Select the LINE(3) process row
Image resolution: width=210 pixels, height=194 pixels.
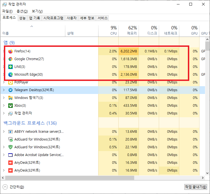[x=103, y=67]
